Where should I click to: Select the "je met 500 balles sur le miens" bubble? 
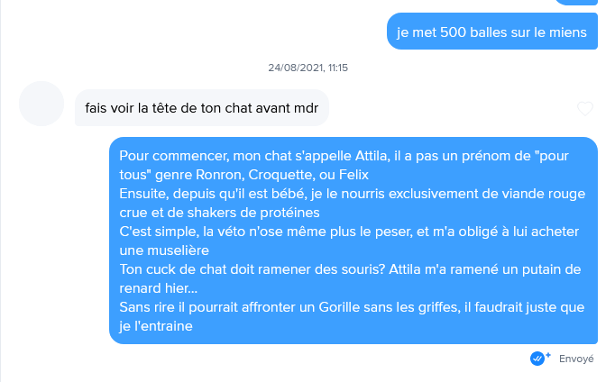coord(492,33)
